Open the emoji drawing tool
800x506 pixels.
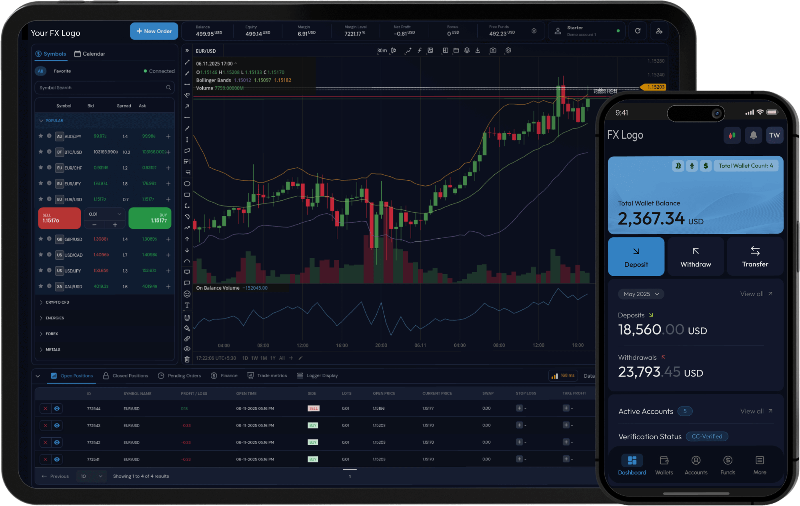pos(187,294)
